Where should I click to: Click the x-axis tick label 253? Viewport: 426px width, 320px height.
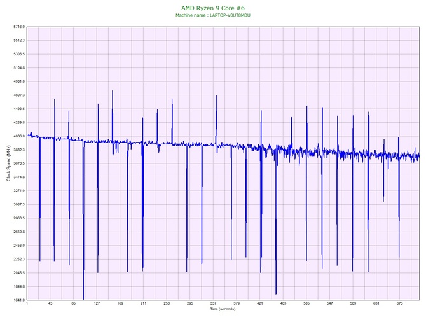pos(167,303)
